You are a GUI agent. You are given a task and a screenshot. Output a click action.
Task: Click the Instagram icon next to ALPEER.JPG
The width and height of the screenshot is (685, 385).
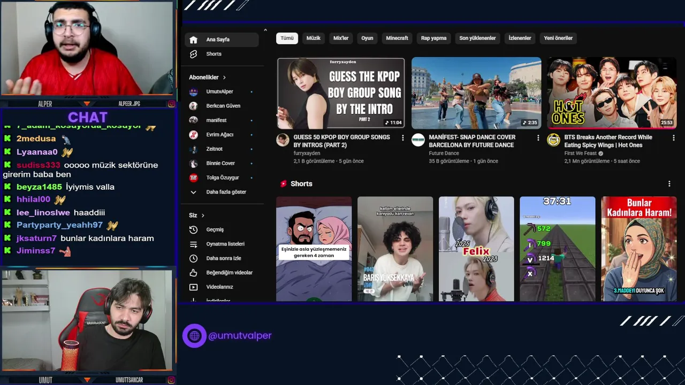pyautogui.click(x=171, y=104)
